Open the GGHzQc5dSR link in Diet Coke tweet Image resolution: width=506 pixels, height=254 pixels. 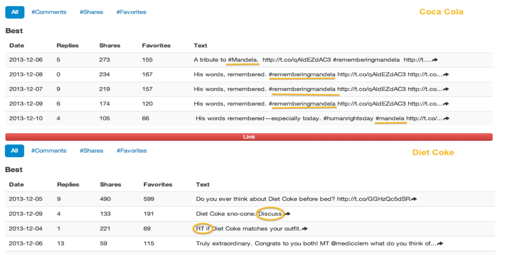[373, 199]
